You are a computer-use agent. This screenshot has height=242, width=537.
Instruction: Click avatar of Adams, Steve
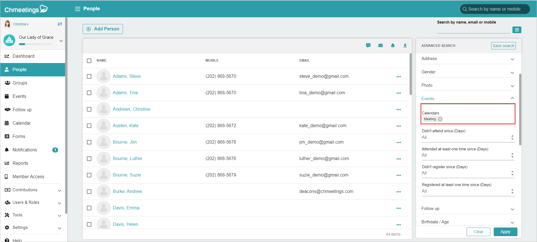pos(104,76)
